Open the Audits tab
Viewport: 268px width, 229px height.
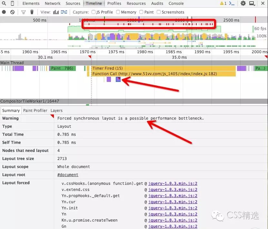coord(157,4)
